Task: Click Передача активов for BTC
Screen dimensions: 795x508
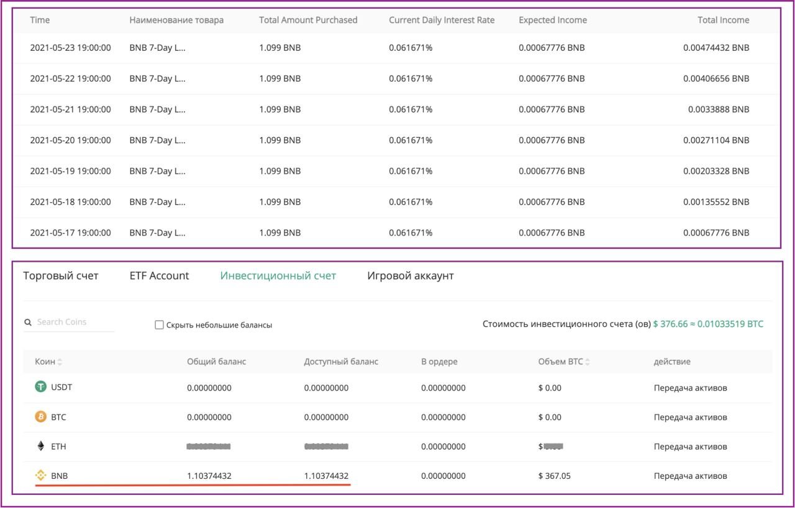Action: (690, 417)
